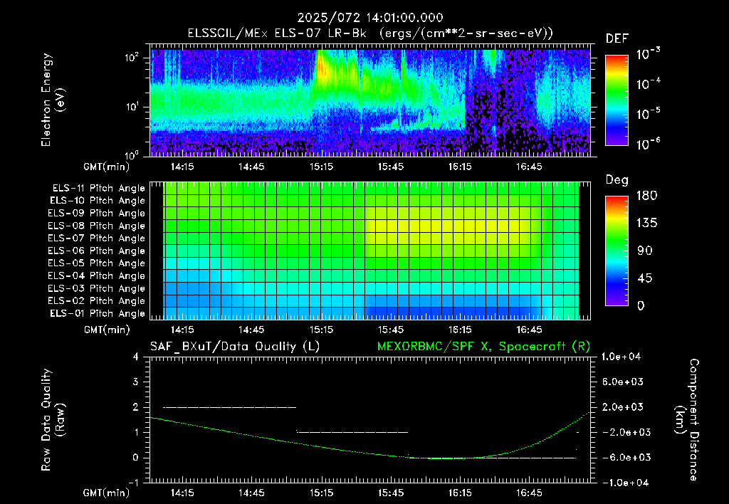Click the 'ELS-01 Pitch Angle' row label

[98, 313]
